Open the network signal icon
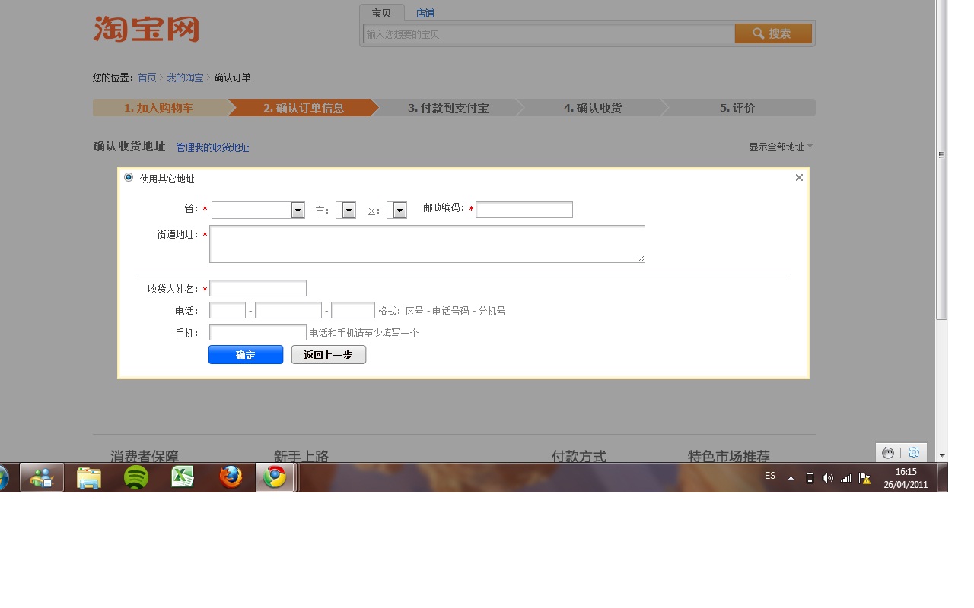This screenshot has width=974, height=608. tap(846, 478)
